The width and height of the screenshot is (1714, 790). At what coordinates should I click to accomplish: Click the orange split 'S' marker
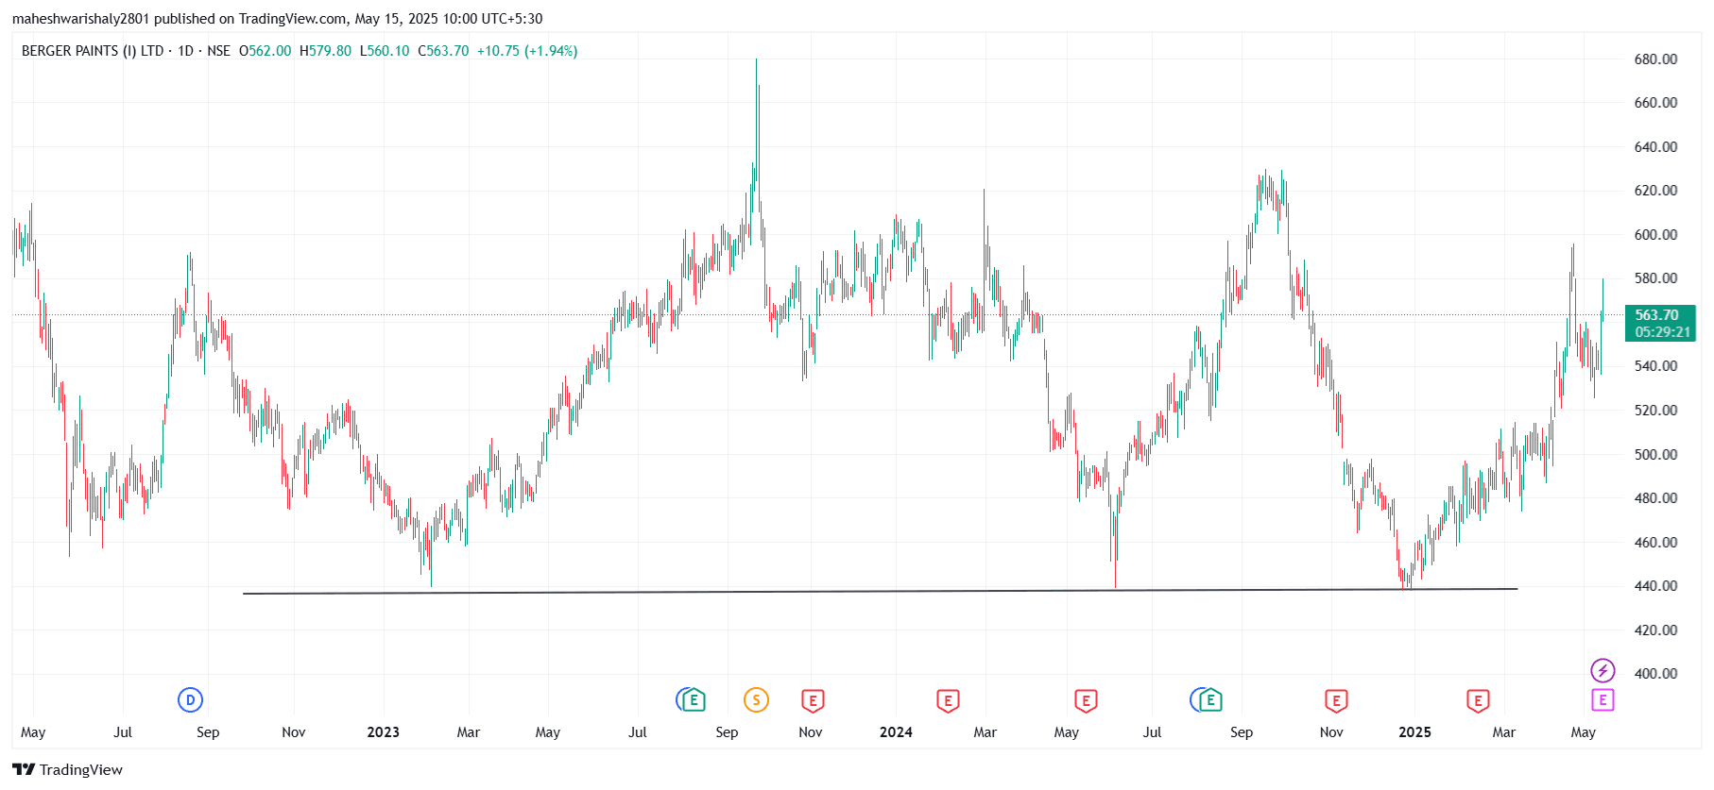756,700
